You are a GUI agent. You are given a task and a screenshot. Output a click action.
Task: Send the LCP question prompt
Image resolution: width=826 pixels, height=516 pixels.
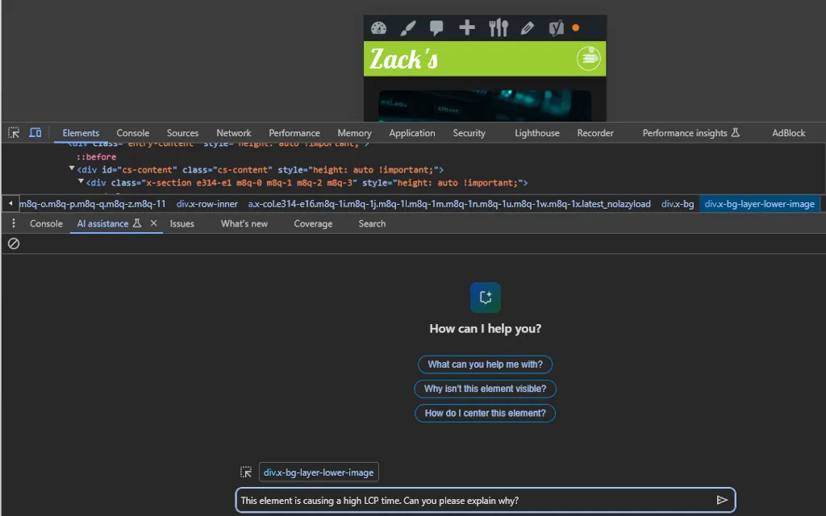722,500
